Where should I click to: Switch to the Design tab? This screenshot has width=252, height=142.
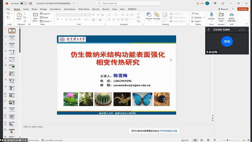tap(43, 9)
